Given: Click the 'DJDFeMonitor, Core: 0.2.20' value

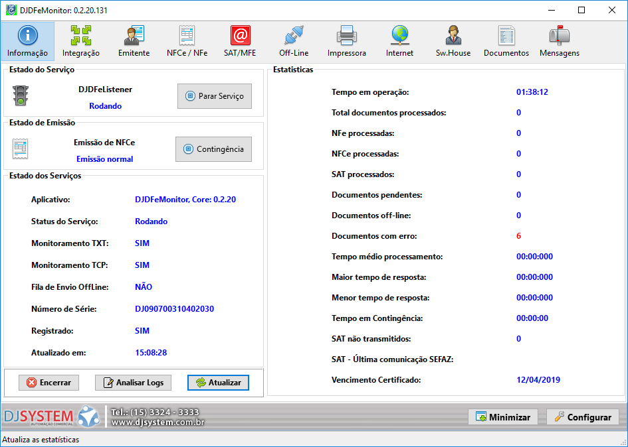Looking at the screenshot, I should pyautogui.click(x=185, y=200).
